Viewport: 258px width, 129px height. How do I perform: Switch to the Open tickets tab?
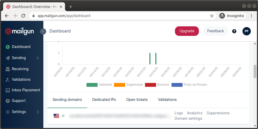(137, 100)
